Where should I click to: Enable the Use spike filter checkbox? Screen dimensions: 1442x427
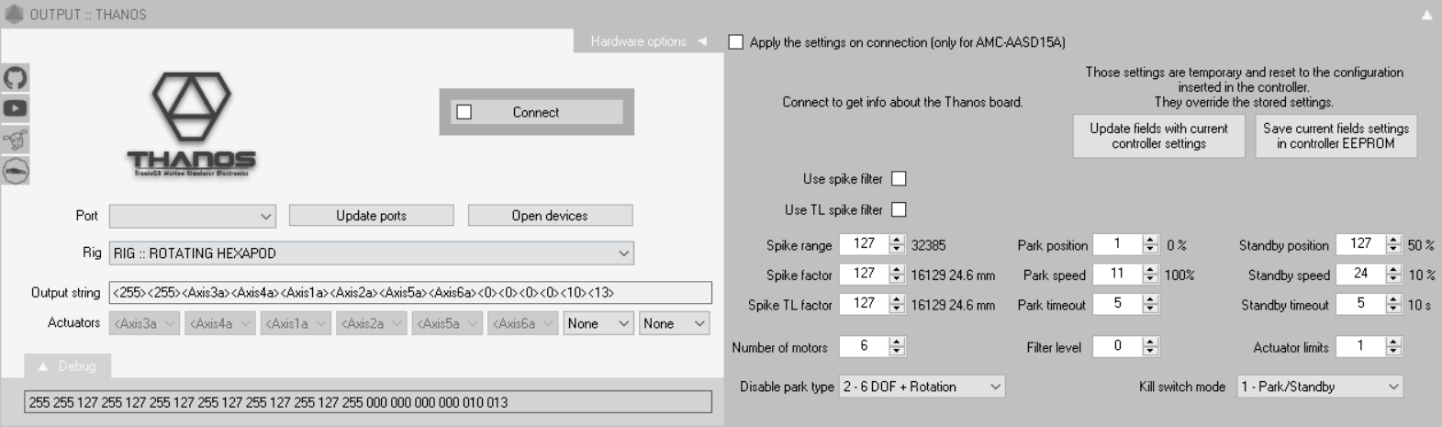tap(900, 178)
